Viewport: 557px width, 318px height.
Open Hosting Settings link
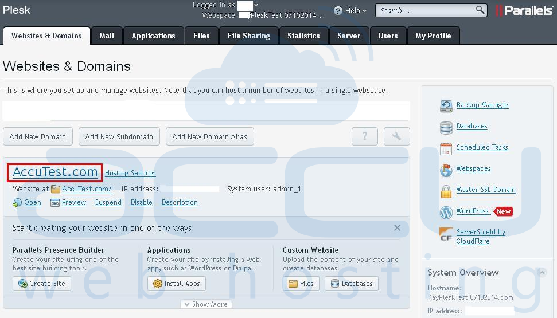pos(130,173)
